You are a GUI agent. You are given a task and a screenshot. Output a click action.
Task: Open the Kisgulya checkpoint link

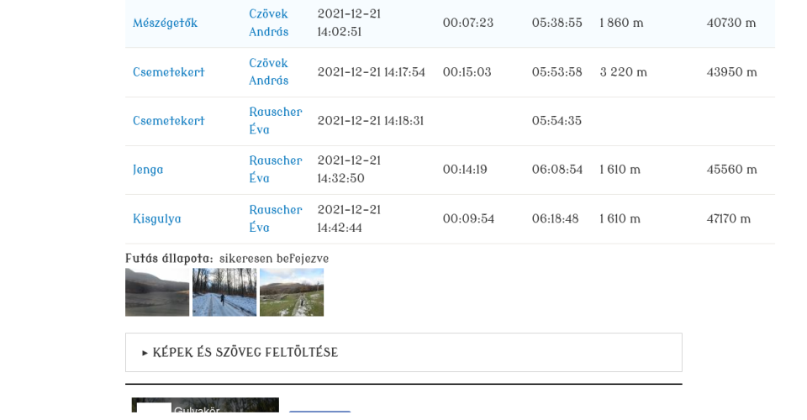click(157, 219)
